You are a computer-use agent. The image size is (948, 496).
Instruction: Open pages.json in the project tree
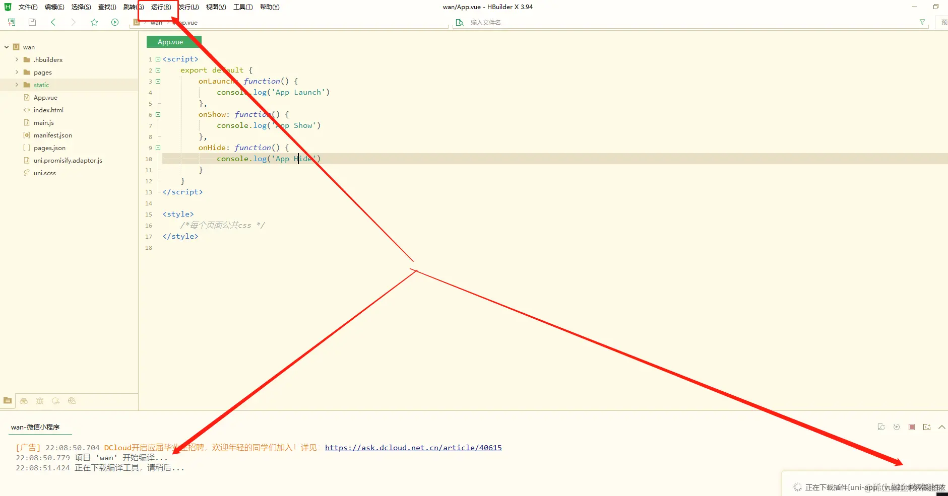49,148
